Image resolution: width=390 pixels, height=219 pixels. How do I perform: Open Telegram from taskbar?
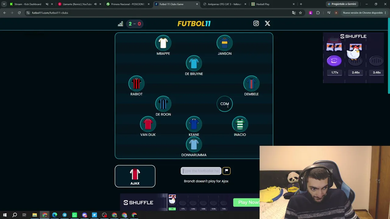[x=65, y=215]
